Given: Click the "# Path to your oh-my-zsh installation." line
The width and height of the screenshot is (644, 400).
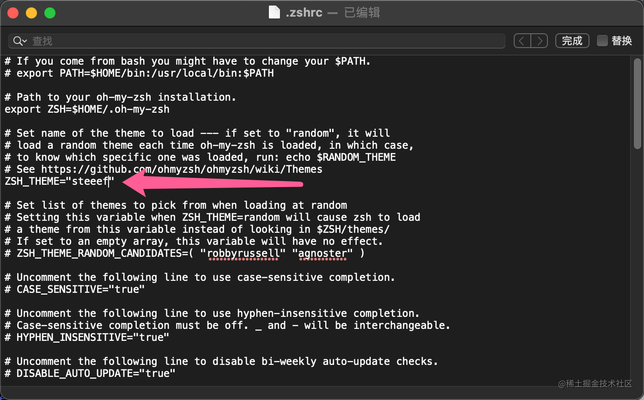Looking at the screenshot, I should click(x=121, y=97).
